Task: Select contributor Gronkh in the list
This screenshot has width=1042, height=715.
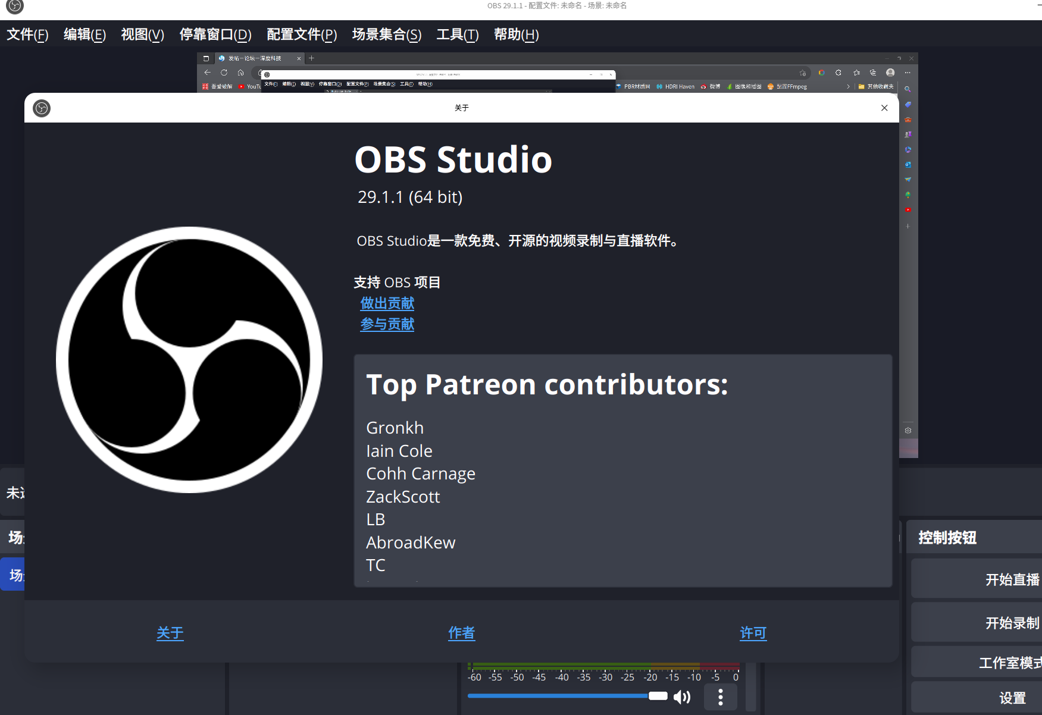Action: [x=395, y=428]
